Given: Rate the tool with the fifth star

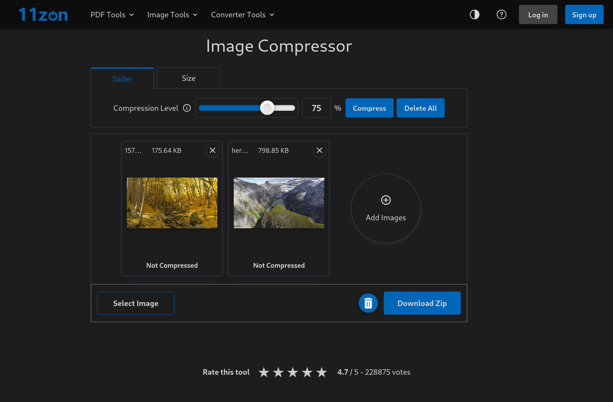Looking at the screenshot, I should pos(321,372).
